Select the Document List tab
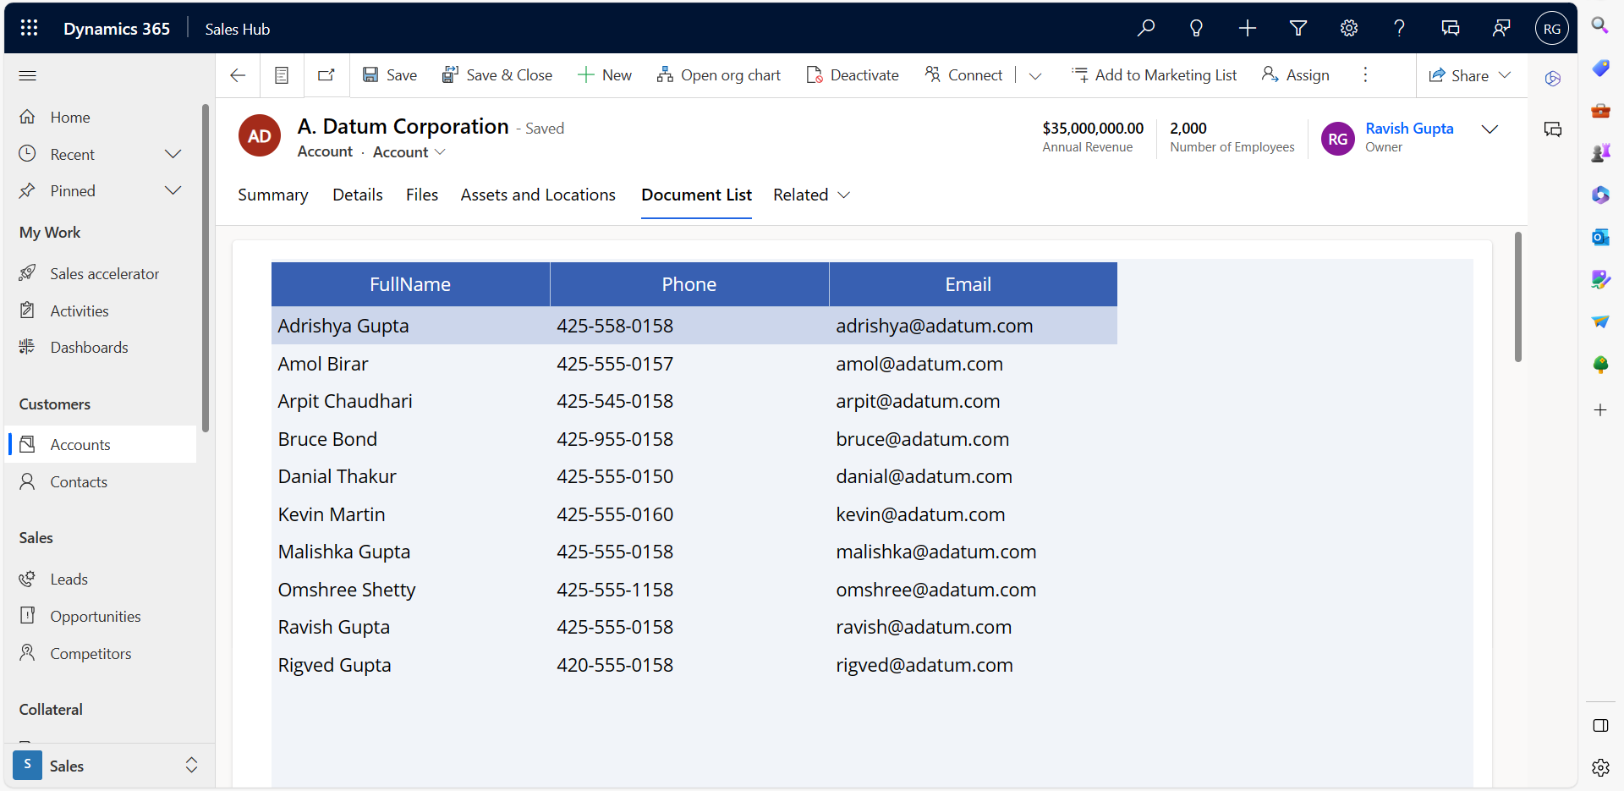 click(696, 195)
